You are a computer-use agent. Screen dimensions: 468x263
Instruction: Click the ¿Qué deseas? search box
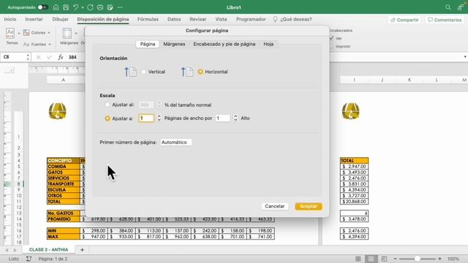tap(292, 19)
